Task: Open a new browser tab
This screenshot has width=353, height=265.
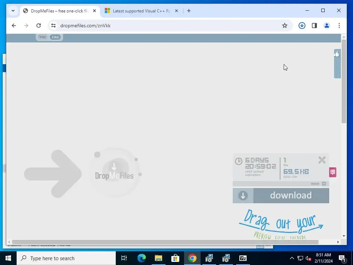Action: [x=189, y=11]
